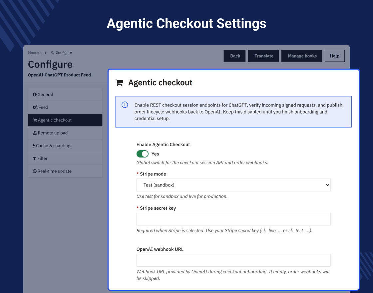Click the info icon on General sidebar item
Screen dimensions: 373x293
coord(35,95)
